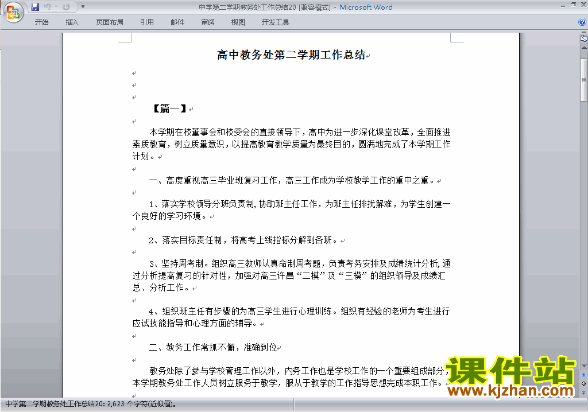Switch to the 页面布局 tab
The height and width of the screenshot is (412, 588).
pos(110,22)
